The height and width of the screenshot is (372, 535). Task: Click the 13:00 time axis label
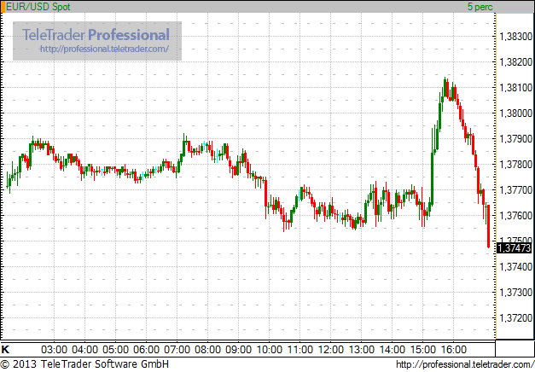pos(361,350)
